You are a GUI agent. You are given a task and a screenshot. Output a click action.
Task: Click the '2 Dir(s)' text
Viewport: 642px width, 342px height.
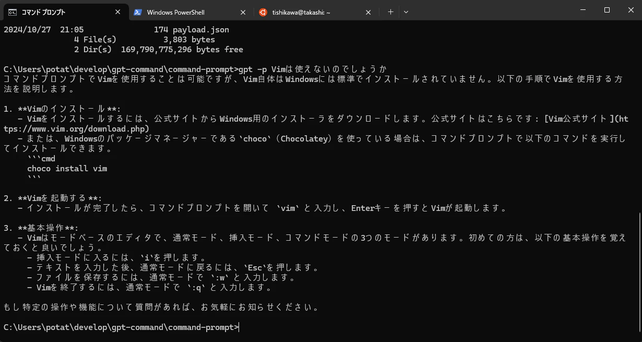click(93, 50)
